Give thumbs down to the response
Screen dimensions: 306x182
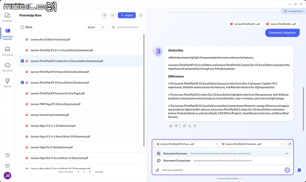(x=176, y=126)
